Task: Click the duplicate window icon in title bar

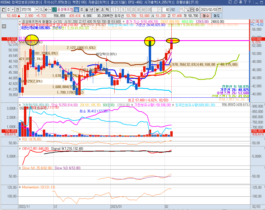Action: (x=235, y=2)
